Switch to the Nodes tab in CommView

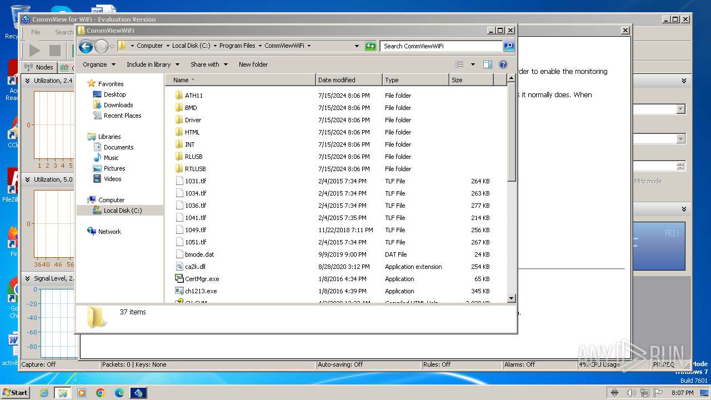[39, 67]
